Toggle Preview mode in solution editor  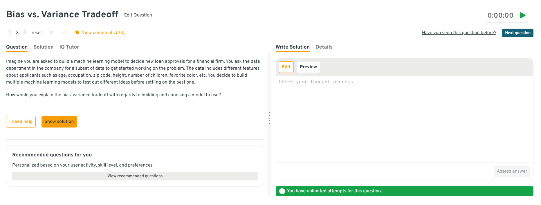308,67
